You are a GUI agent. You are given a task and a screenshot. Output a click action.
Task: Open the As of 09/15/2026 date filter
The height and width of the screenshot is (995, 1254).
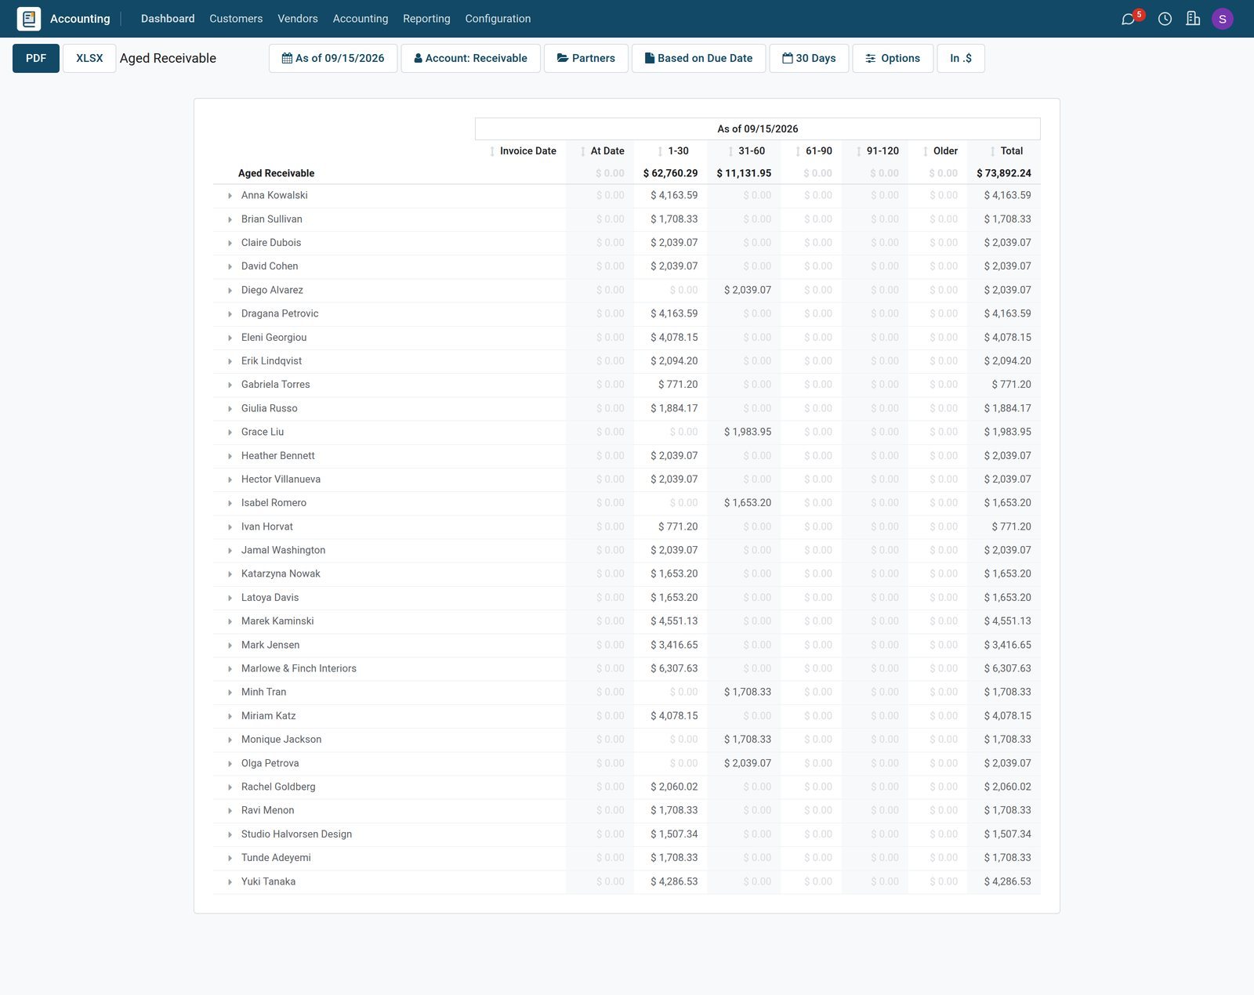[x=333, y=58]
